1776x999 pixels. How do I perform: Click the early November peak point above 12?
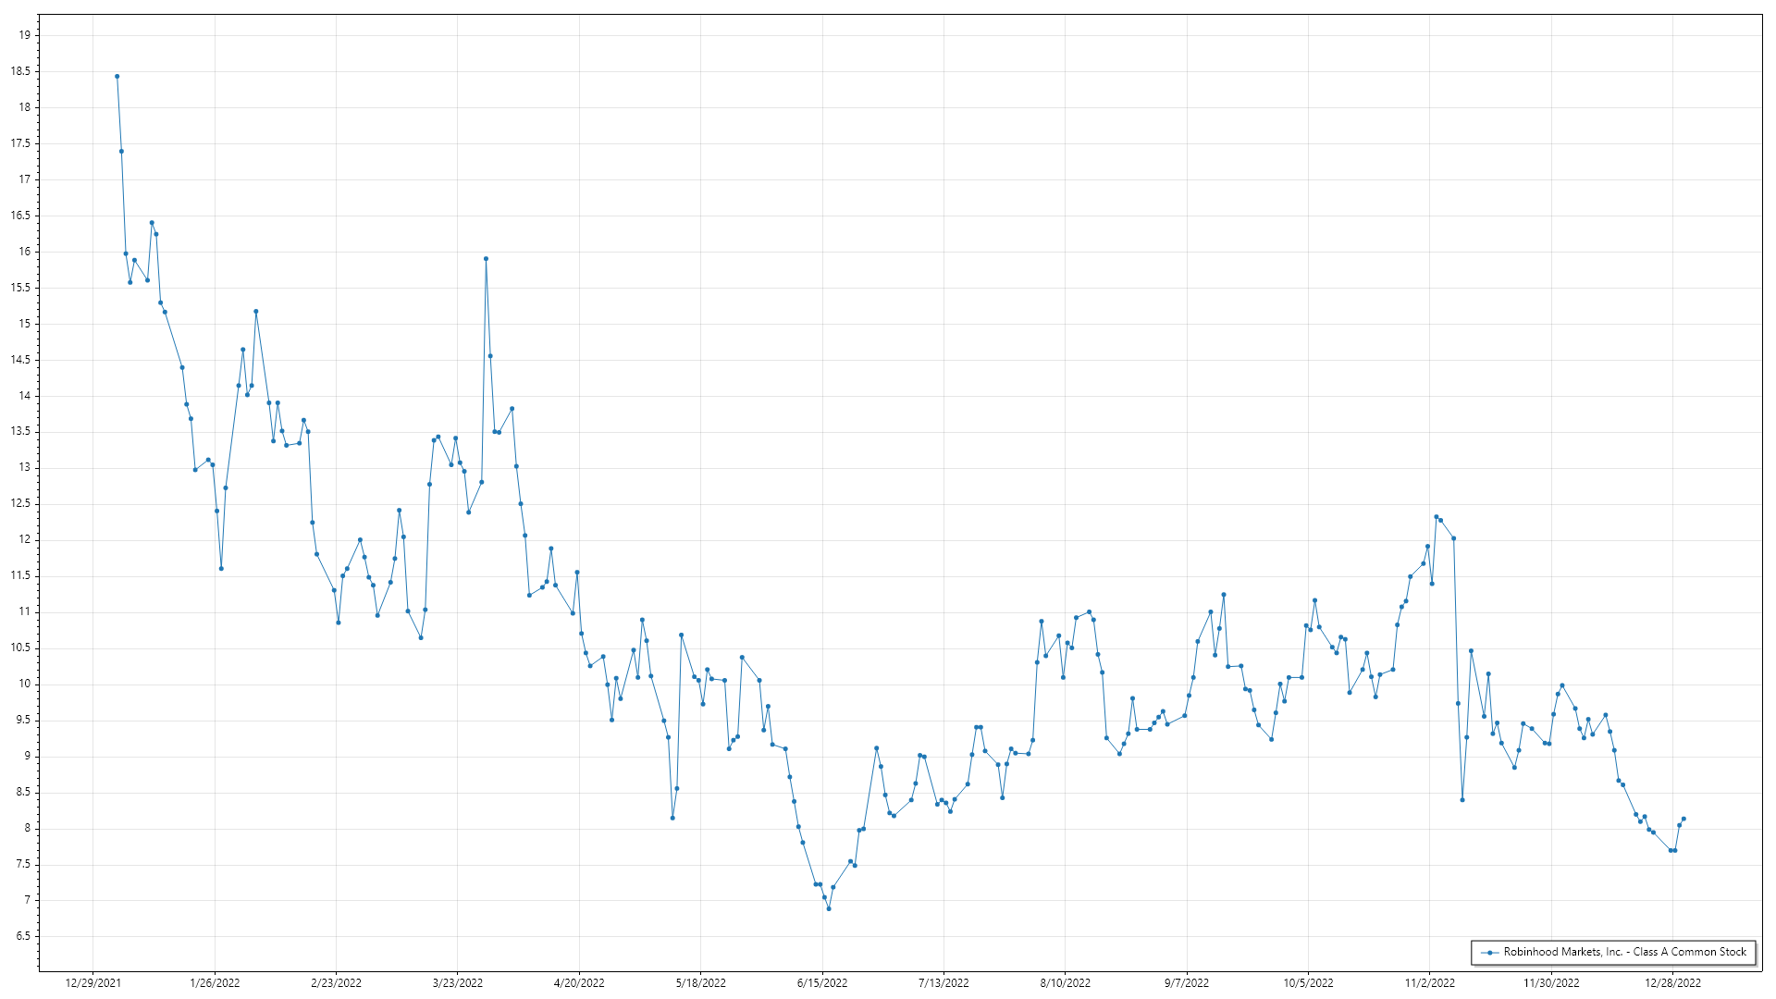click(1437, 517)
